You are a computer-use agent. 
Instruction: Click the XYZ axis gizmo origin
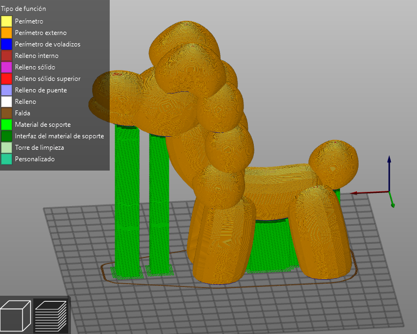coord(389,191)
